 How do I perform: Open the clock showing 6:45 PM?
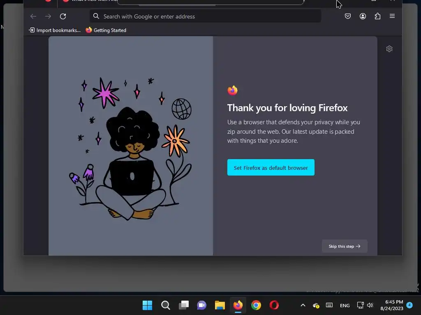coord(392,305)
